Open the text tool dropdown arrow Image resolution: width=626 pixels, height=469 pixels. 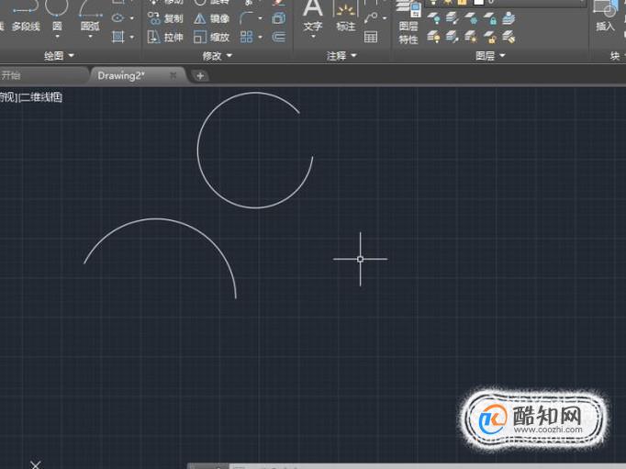tap(313, 37)
